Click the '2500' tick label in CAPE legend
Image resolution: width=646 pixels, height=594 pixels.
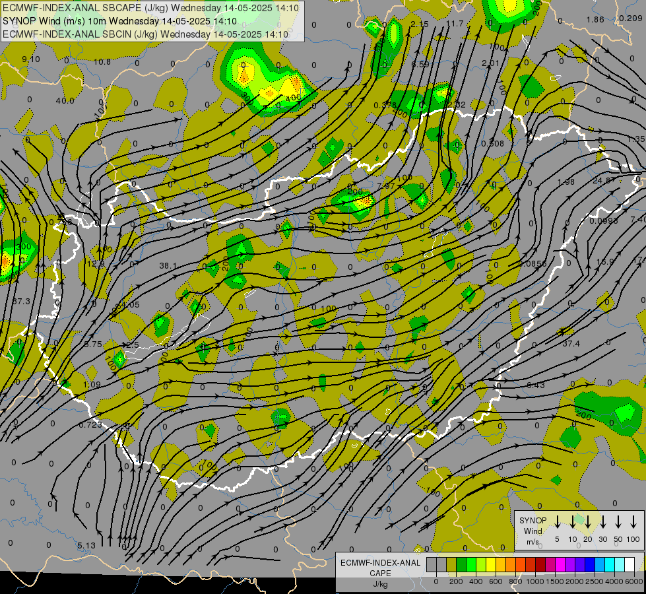[x=595, y=581]
